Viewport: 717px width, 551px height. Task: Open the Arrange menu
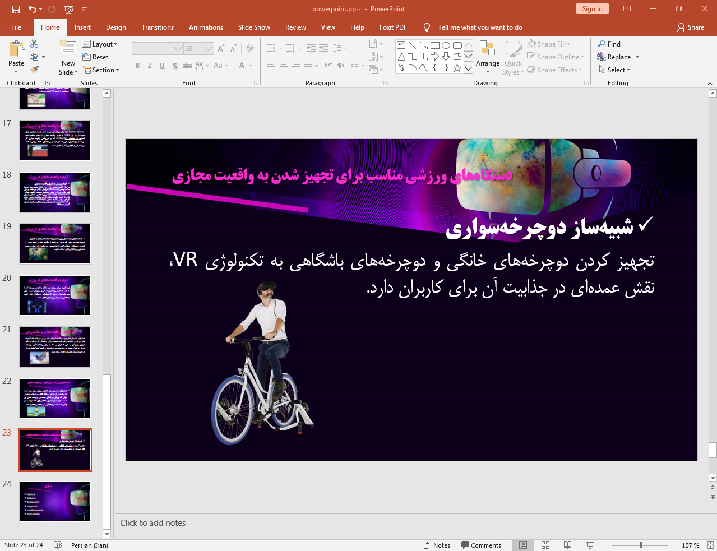[x=488, y=57]
